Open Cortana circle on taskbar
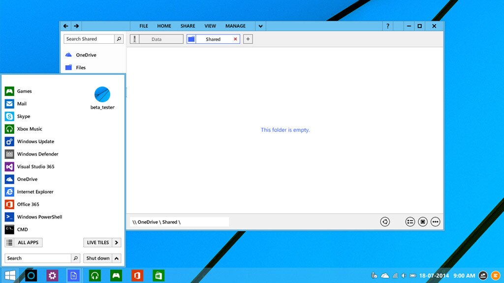This screenshot has width=504, height=283. pyautogui.click(x=31, y=275)
